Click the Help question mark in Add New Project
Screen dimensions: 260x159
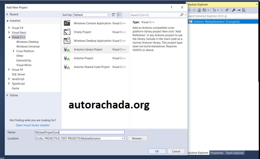point(171,7)
